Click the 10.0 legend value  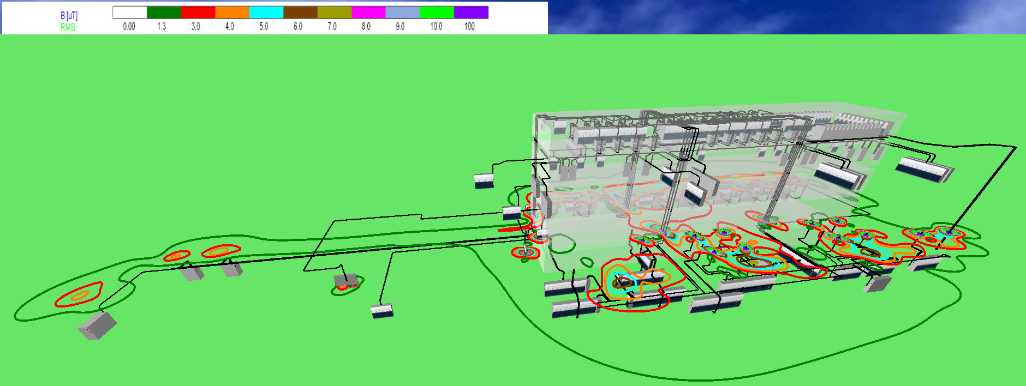click(x=436, y=26)
